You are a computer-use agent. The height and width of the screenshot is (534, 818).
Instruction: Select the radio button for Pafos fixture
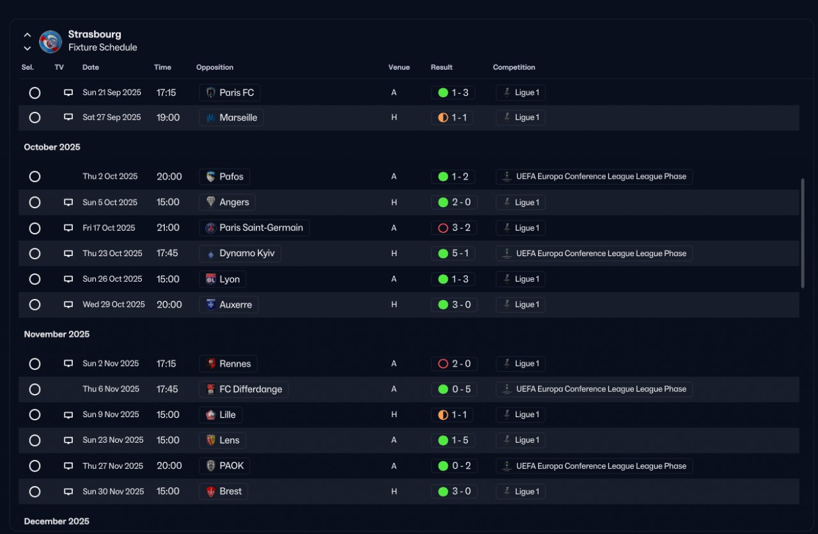(x=35, y=176)
